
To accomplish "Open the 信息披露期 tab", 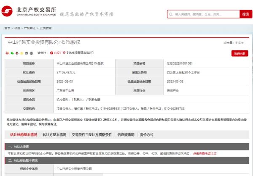I will click(x=126, y=135).
